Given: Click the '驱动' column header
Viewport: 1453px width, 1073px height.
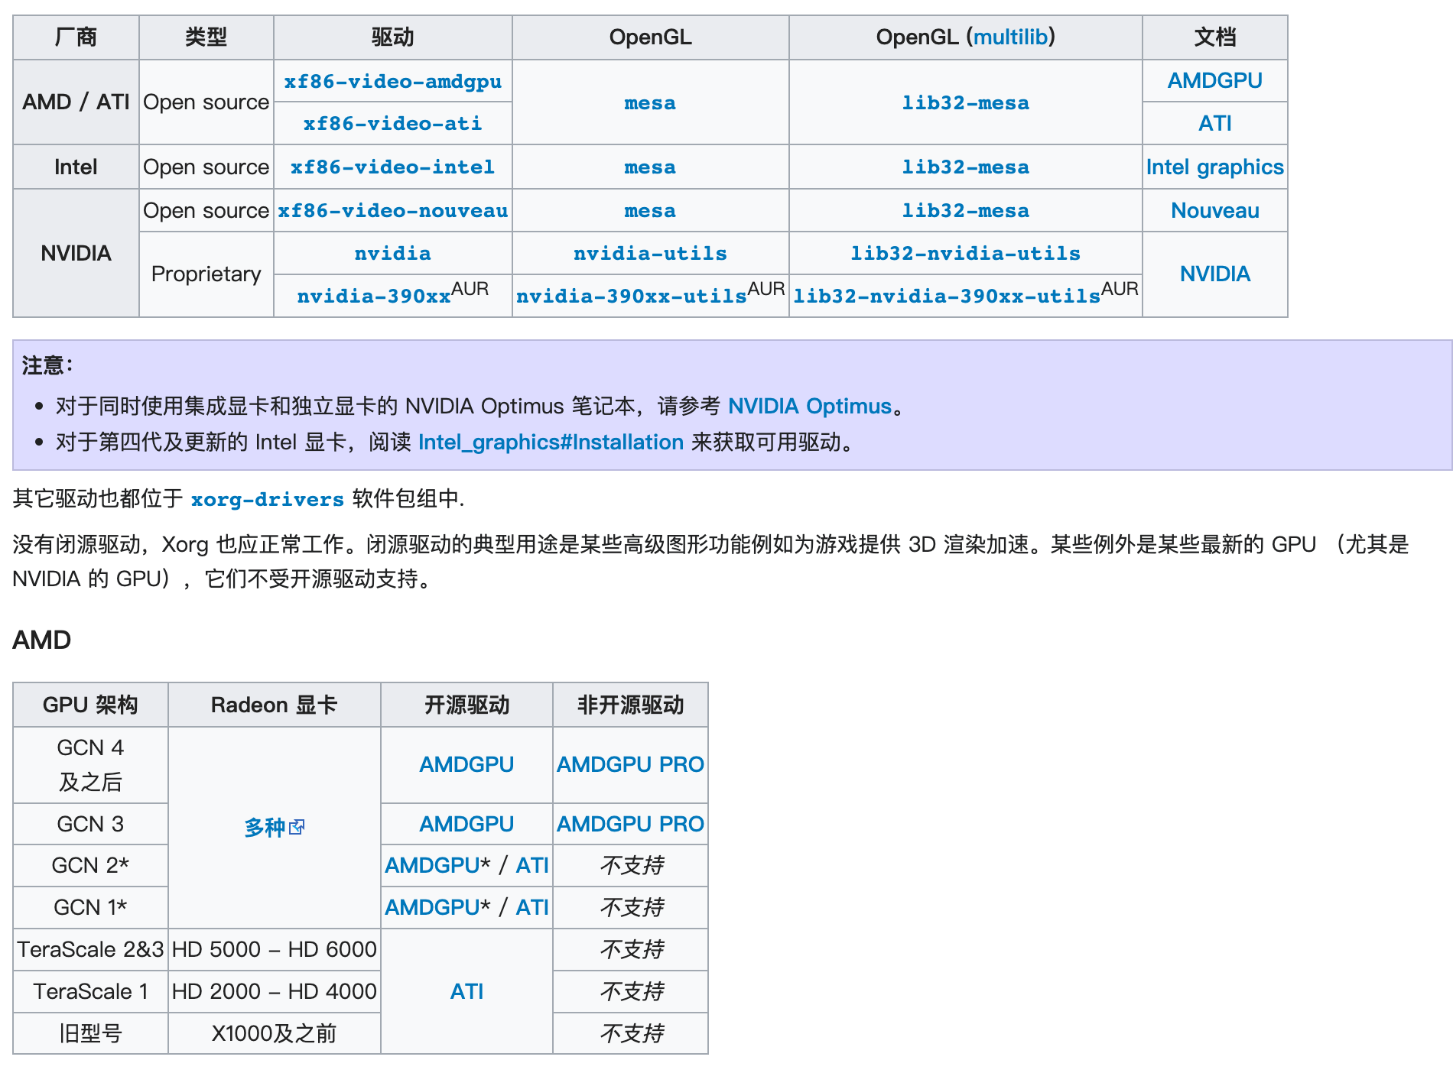Looking at the screenshot, I should pos(392,37).
